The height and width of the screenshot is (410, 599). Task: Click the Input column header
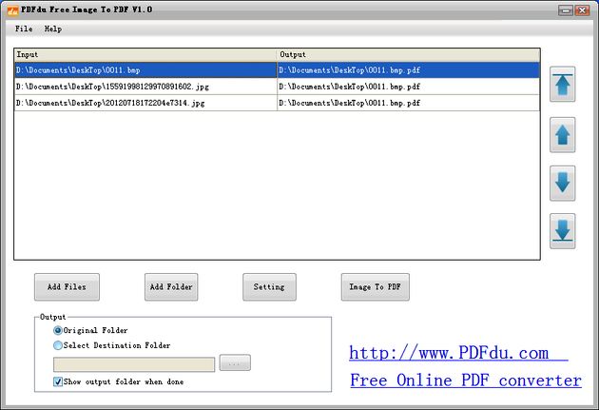145,54
